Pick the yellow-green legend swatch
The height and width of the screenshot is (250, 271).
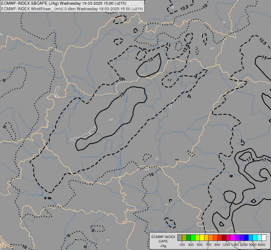197,238
